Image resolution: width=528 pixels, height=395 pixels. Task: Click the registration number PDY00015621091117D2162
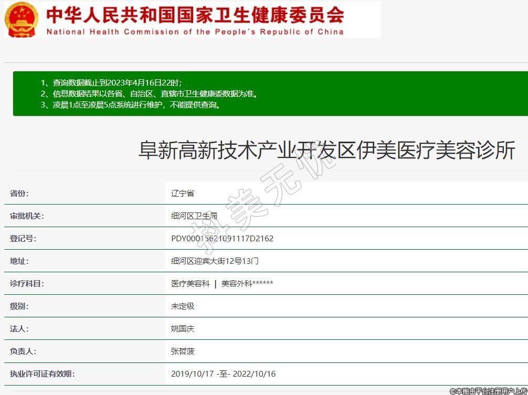coord(222,238)
